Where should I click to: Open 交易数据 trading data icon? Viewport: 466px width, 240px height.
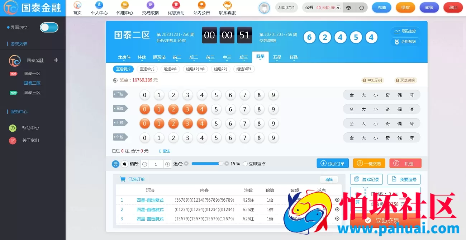150,8
